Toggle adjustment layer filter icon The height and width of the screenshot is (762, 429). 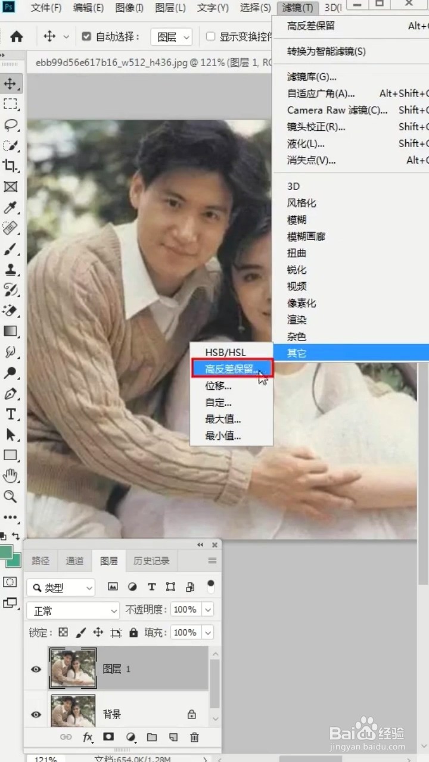[x=132, y=587]
